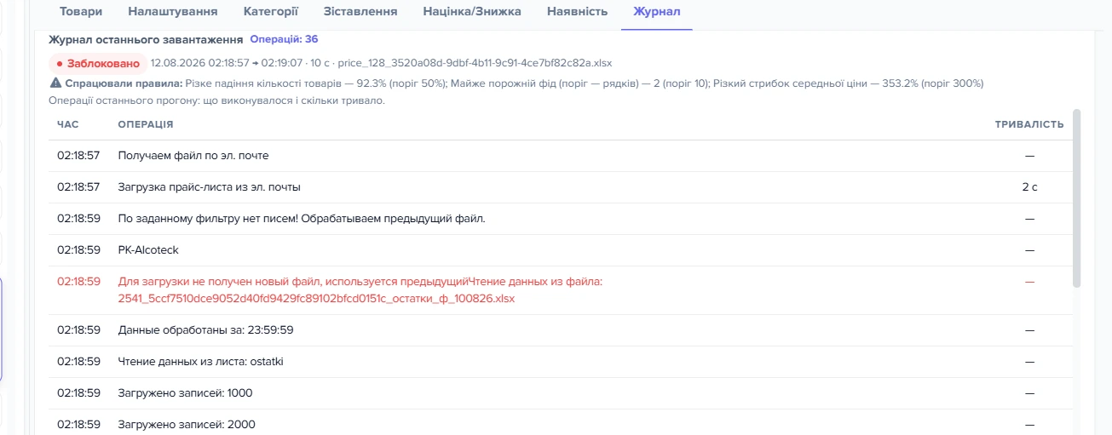The image size is (1112, 435).
Task: Select the PK-Alcoteck row
Action: point(560,250)
